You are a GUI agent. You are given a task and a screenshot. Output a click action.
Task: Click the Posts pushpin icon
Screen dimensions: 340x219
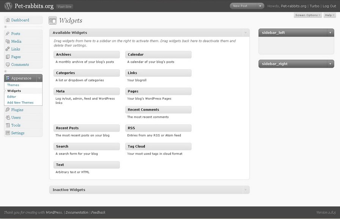coord(8,33)
